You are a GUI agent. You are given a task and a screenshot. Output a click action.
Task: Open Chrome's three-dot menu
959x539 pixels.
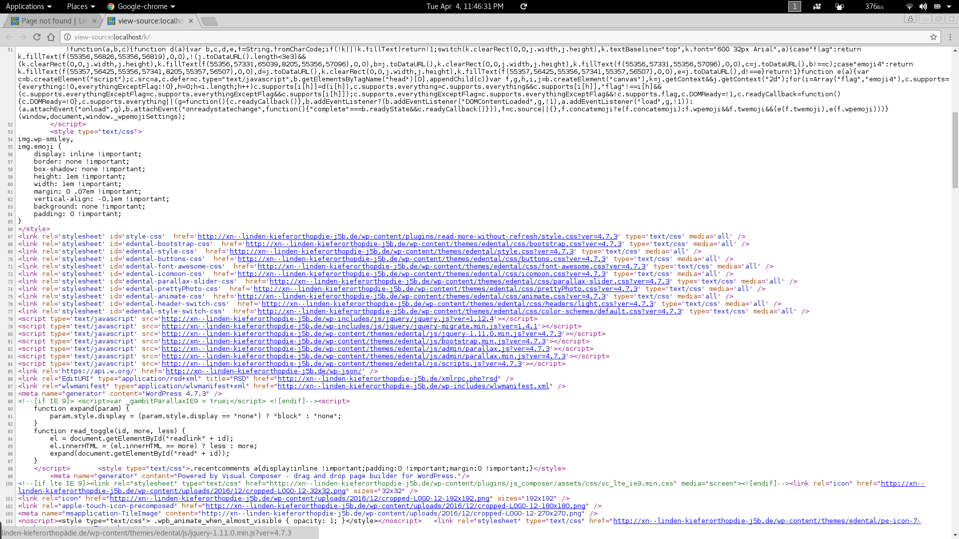(950, 37)
